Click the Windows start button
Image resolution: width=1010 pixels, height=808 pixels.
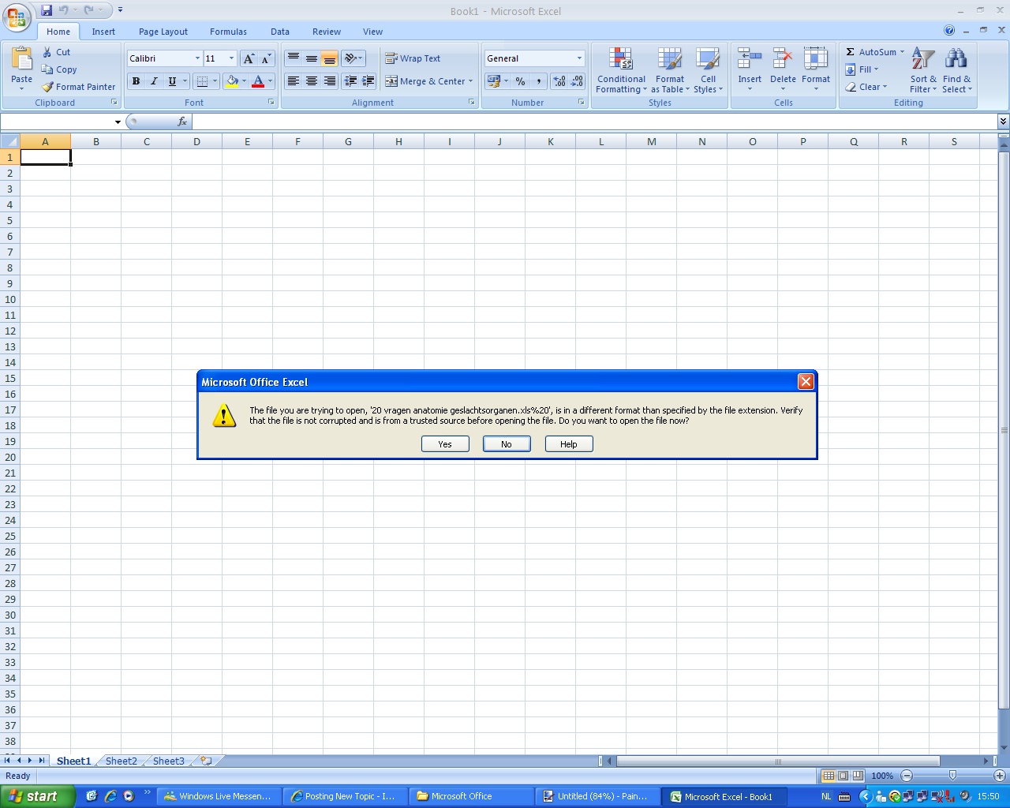pos(38,796)
